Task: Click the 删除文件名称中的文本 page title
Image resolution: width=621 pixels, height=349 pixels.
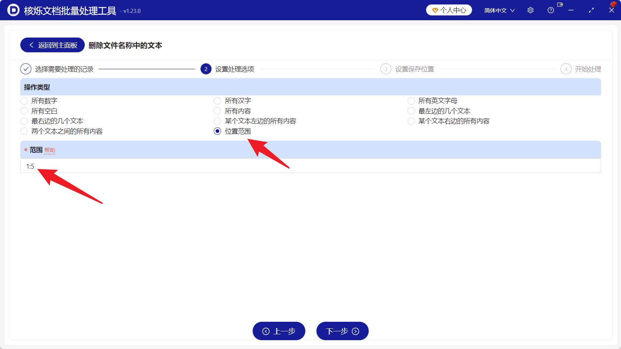Action: click(x=125, y=45)
